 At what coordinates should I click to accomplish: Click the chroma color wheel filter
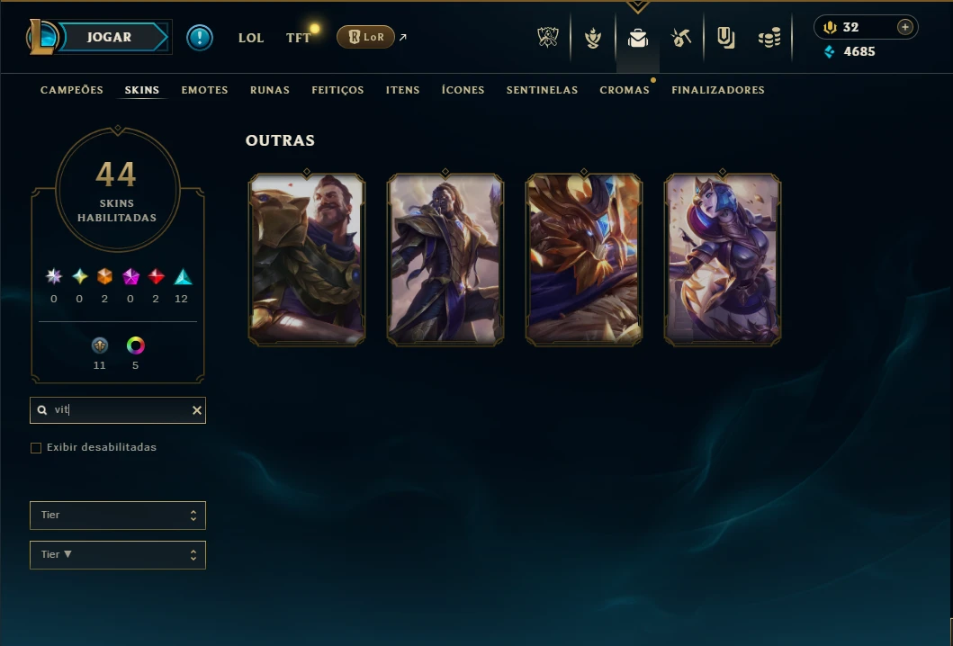click(x=136, y=345)
